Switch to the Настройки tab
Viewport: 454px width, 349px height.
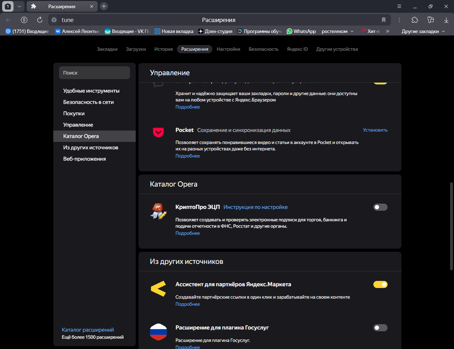pyautogui.click(x=229, y=49)
